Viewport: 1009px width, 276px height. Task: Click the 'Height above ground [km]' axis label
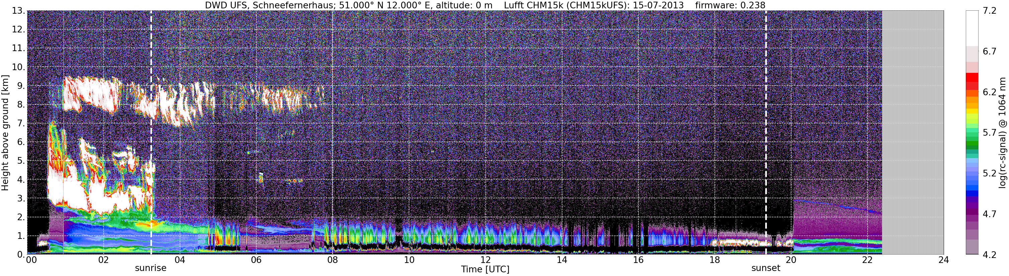tap(5, 133)
